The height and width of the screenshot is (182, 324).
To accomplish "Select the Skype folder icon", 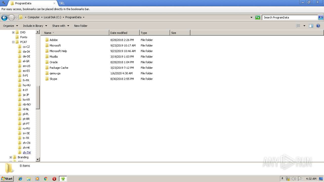I will tap(47, 79).
